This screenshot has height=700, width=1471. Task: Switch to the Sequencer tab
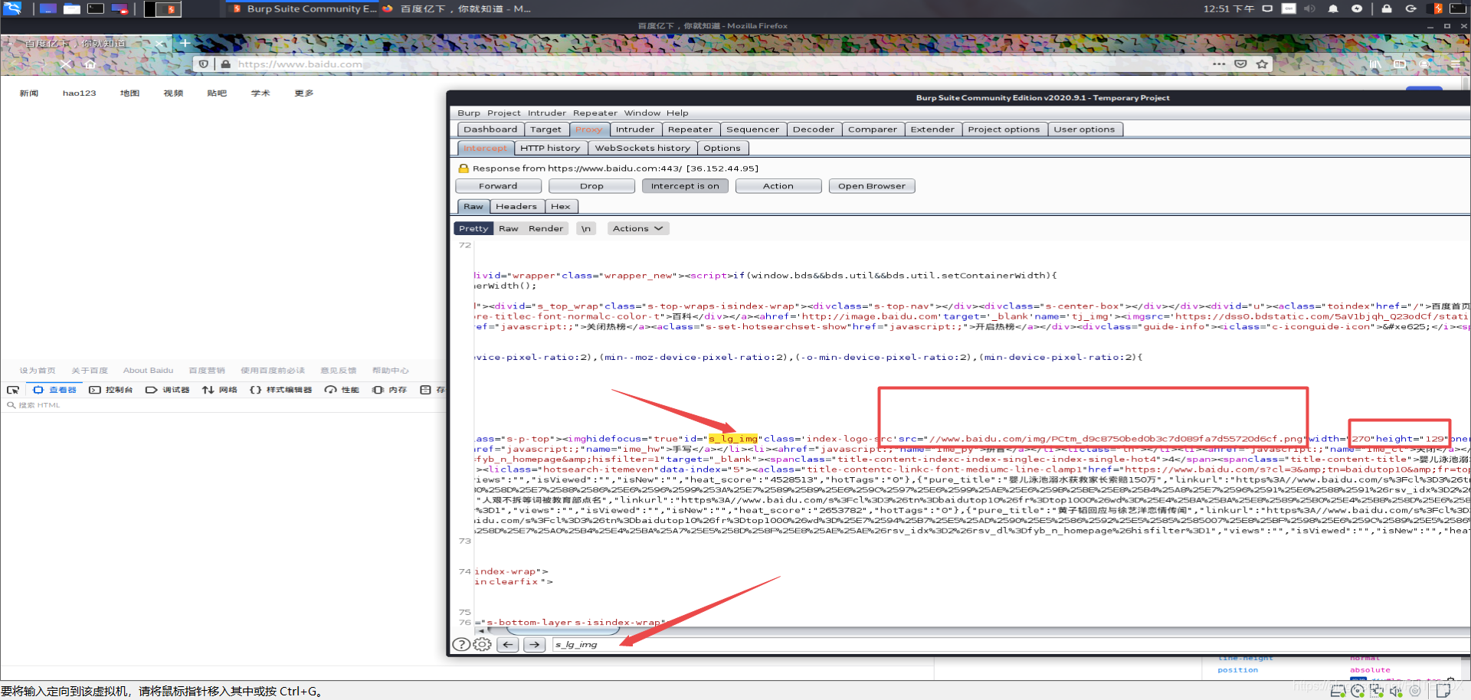752,129
